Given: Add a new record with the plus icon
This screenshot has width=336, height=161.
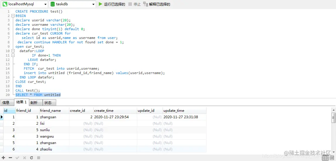Looking at the screenshot, I should [x=4, y=158].
